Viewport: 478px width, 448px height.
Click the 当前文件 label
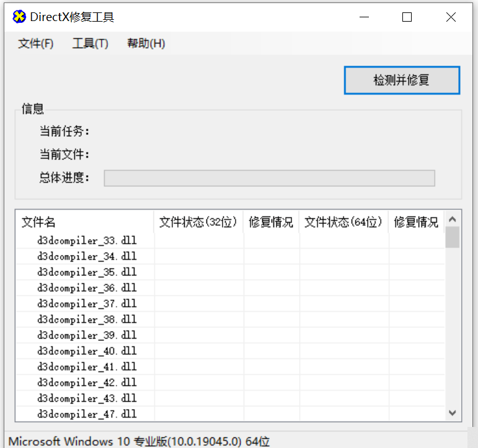coord(64,155)
